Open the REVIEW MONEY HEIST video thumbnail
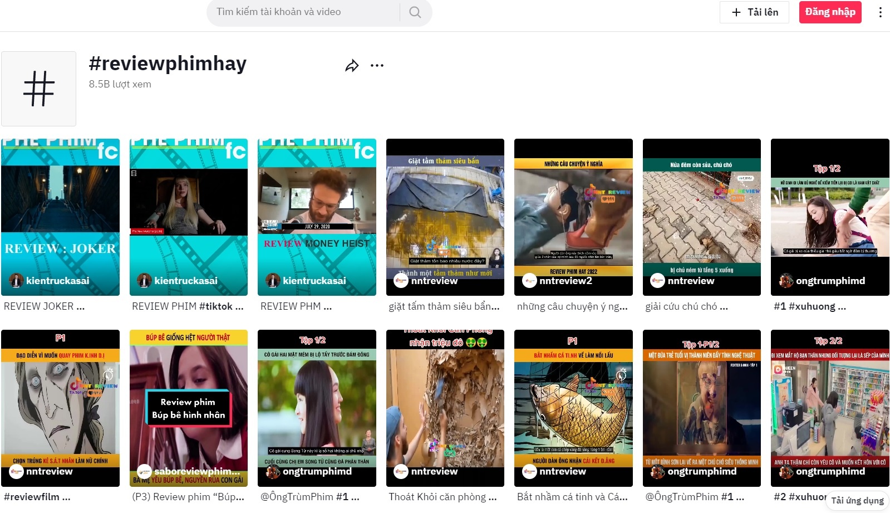The height and width of the screenshot is (513, 890). coord(317,217)
